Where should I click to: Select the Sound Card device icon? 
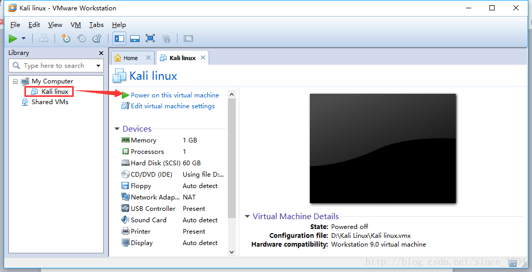tap(125, 220)
